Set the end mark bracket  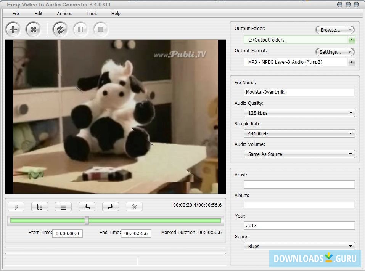pyautogui.click(x=111, y=207)
